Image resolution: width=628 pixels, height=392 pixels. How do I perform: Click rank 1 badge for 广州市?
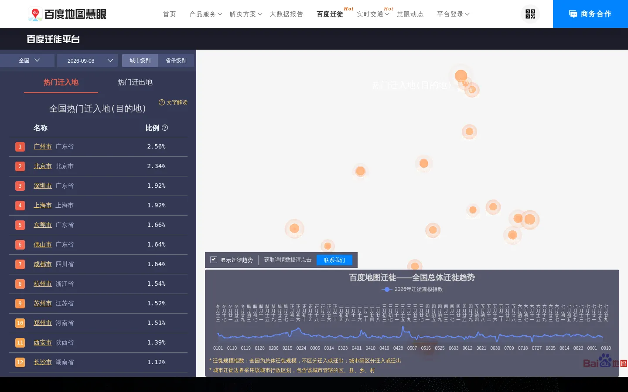pyautogui.click(x=20, y=147)
